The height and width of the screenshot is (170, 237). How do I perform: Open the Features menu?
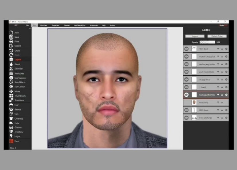coord(66,25)
